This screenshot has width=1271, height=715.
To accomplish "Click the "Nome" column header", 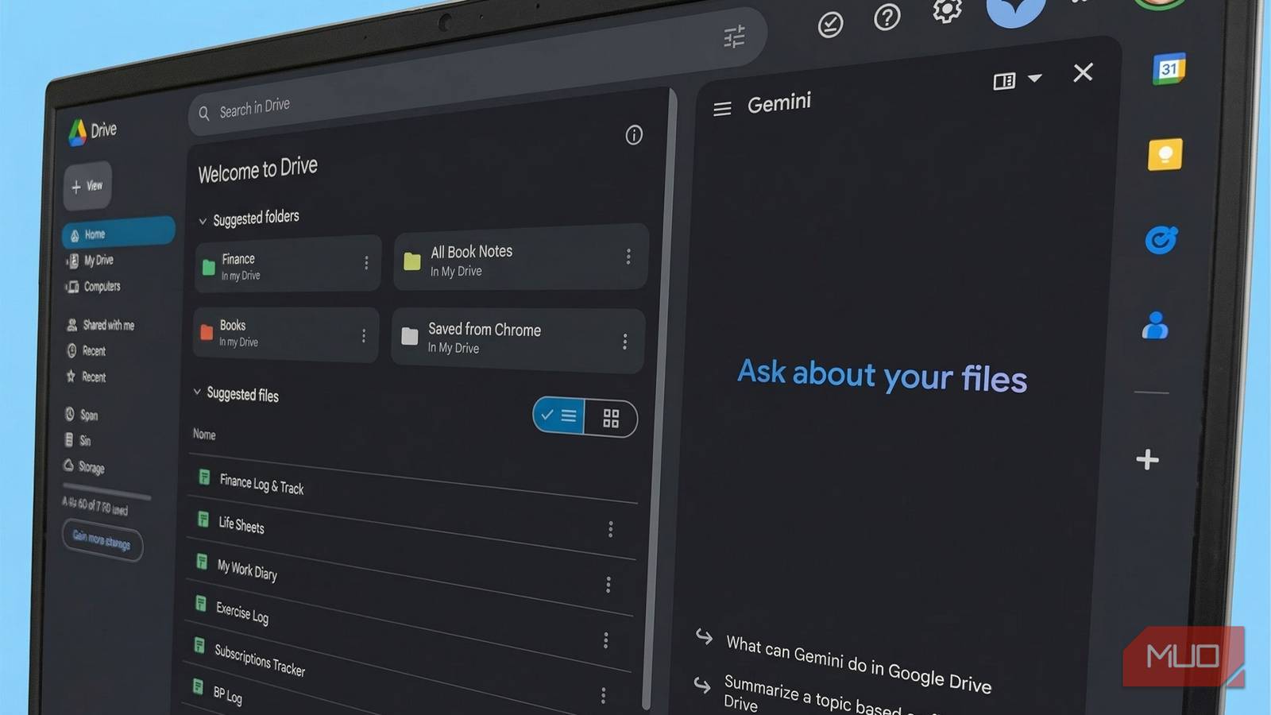I will pyautogui.click(x=204, y=435).
